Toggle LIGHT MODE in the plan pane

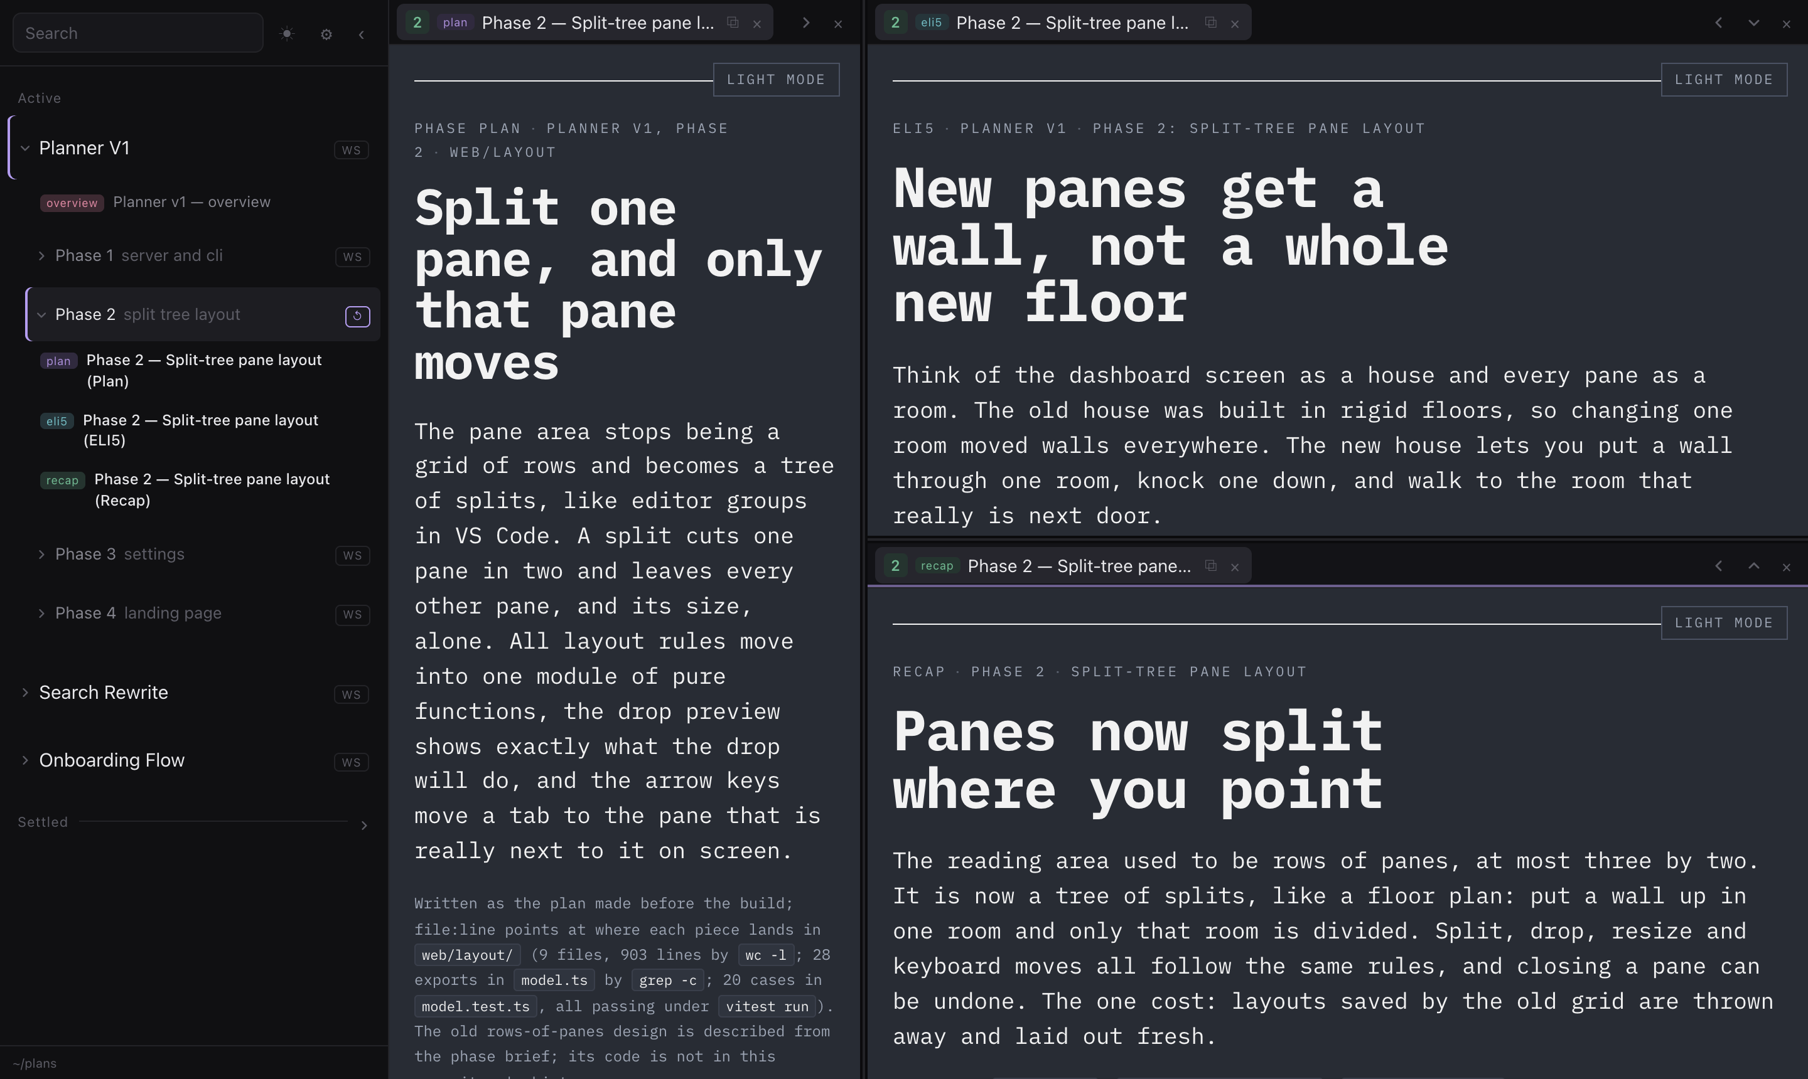tap(775, 79)
